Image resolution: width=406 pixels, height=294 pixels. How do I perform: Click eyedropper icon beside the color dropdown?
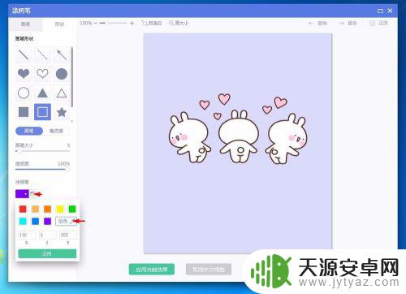coord(32,194)
